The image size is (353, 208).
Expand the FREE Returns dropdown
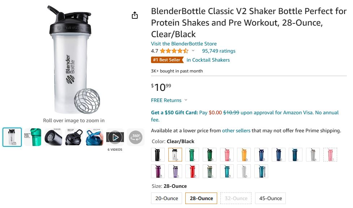[x=169, y=100]
